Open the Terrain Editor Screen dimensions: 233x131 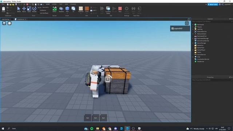(x=55, y=9)
